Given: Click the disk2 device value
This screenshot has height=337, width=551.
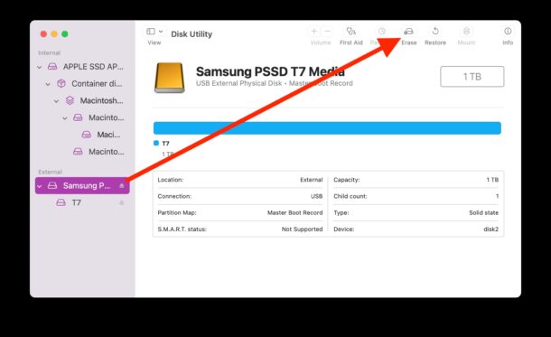Looking at the screenshot, I should 490,229.
